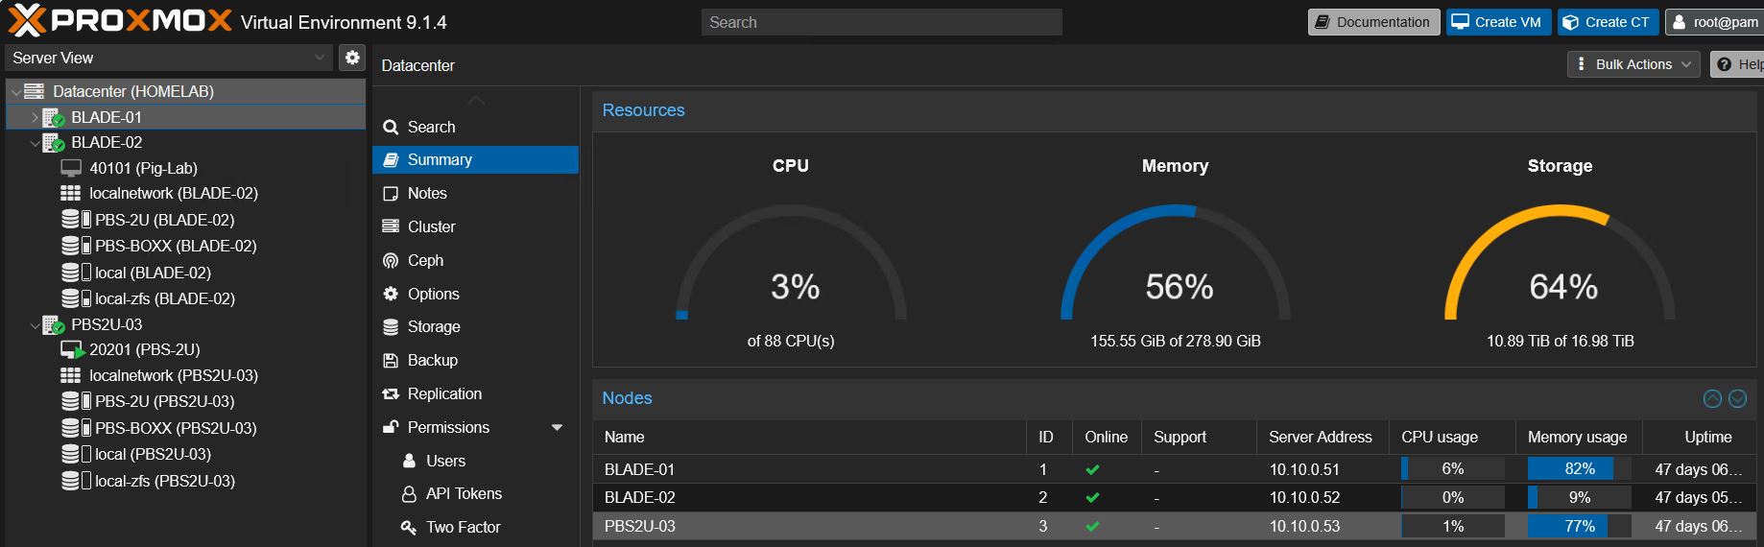1764x547 pixels.
Task: Click the Proxmox logo
Action: 121,20
